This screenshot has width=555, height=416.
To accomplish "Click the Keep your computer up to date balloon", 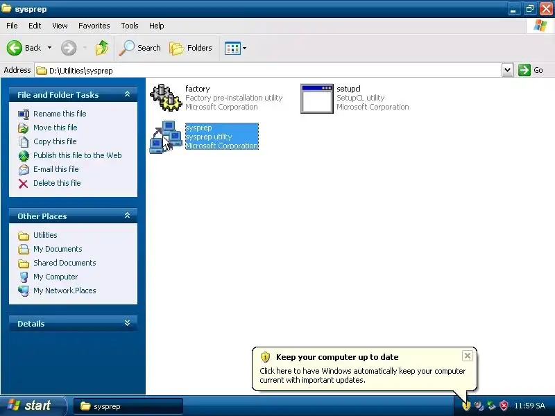I will tap(365, 369).
